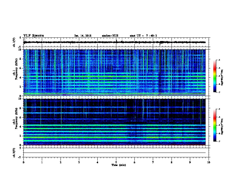Click the "10" kHz tick of ch.1 spectrogram
The image size is (235, 182).
point(20,50)
